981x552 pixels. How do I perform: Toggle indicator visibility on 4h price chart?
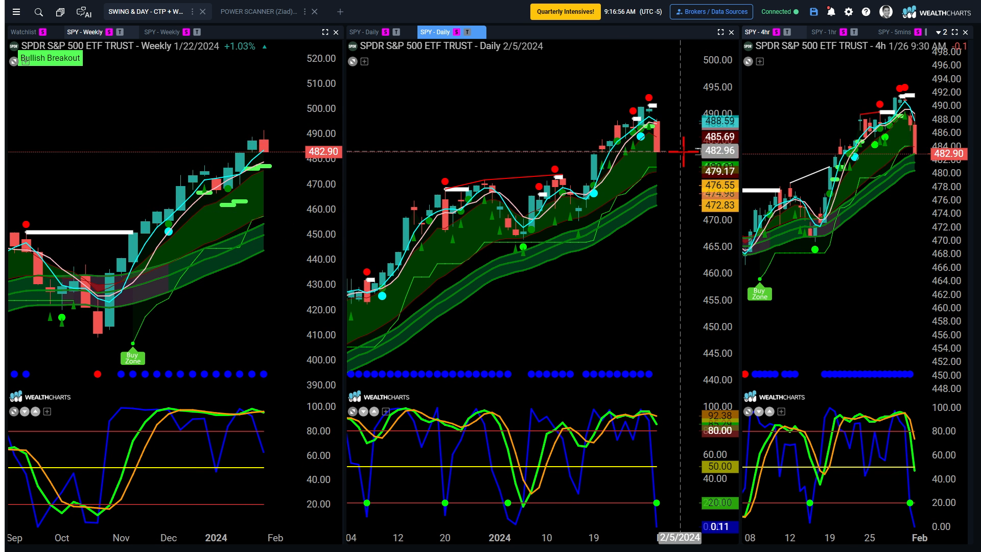[x=748, y=61]
